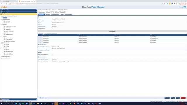Open a new browser tab
Image resolution: width=187 pixels, height=105 pixels.
coord(37,1)
